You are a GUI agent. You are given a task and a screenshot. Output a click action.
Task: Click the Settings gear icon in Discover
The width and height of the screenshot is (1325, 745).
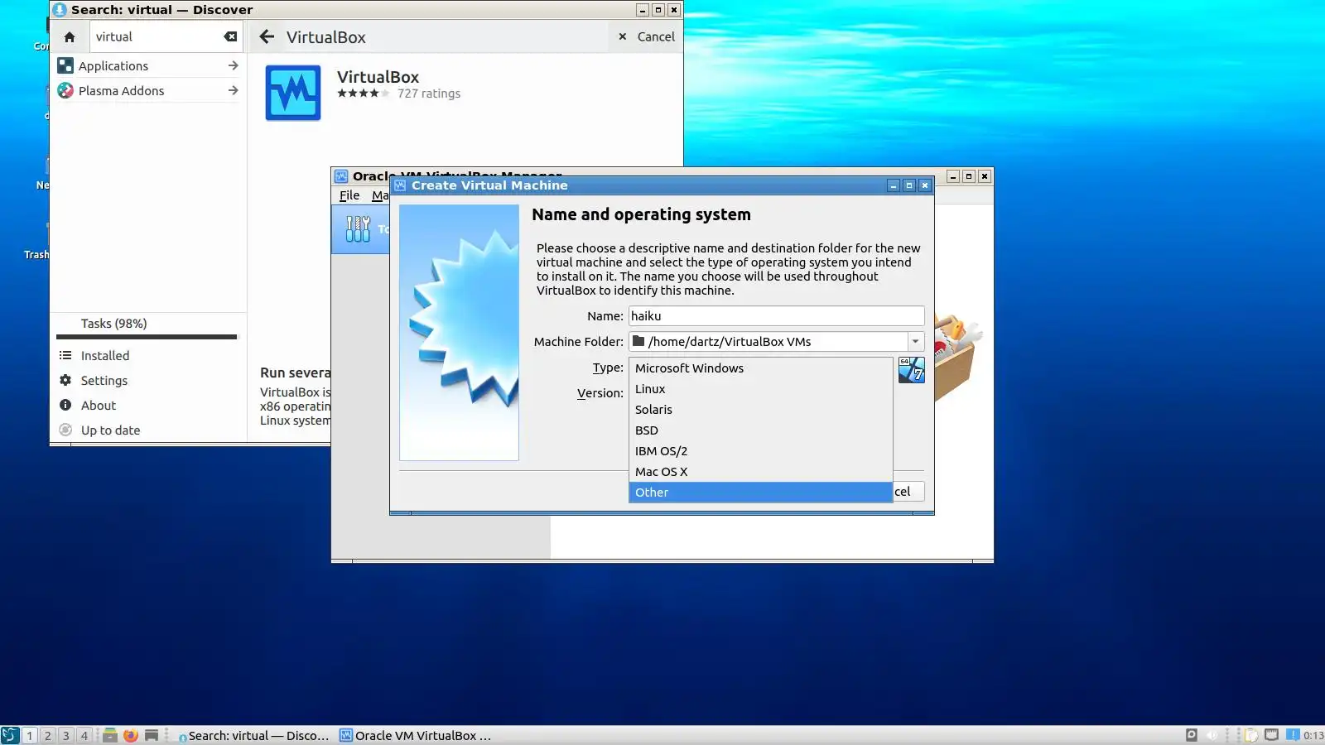(65, 380)
